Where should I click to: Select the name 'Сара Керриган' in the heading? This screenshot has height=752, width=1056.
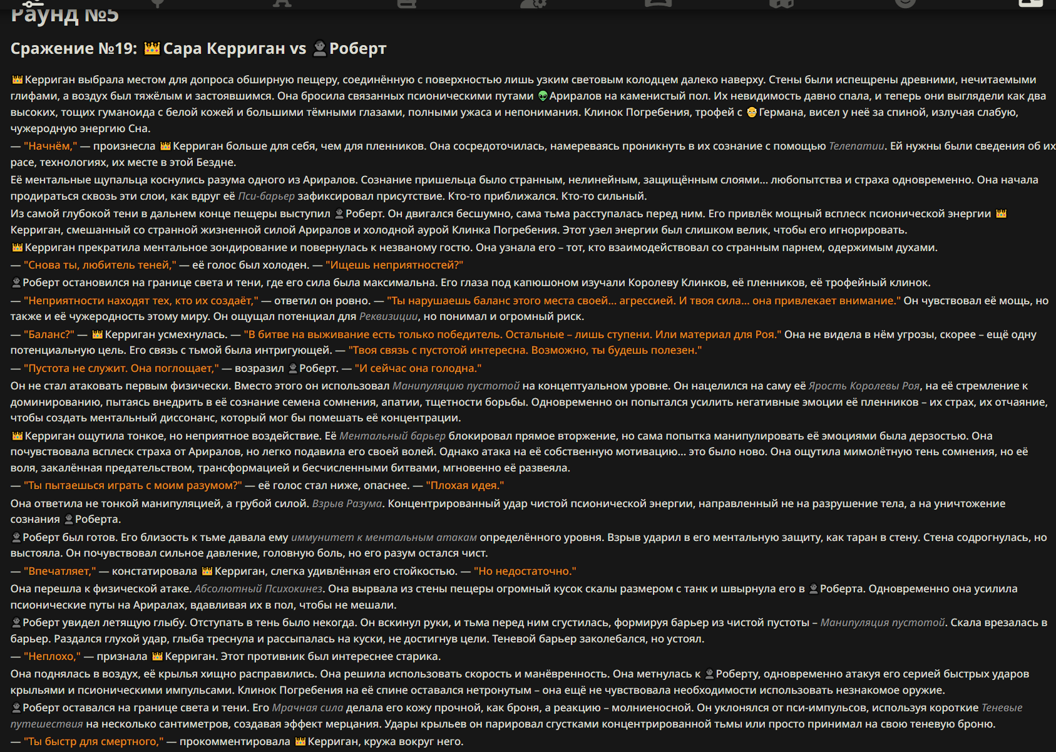(224, 48)
